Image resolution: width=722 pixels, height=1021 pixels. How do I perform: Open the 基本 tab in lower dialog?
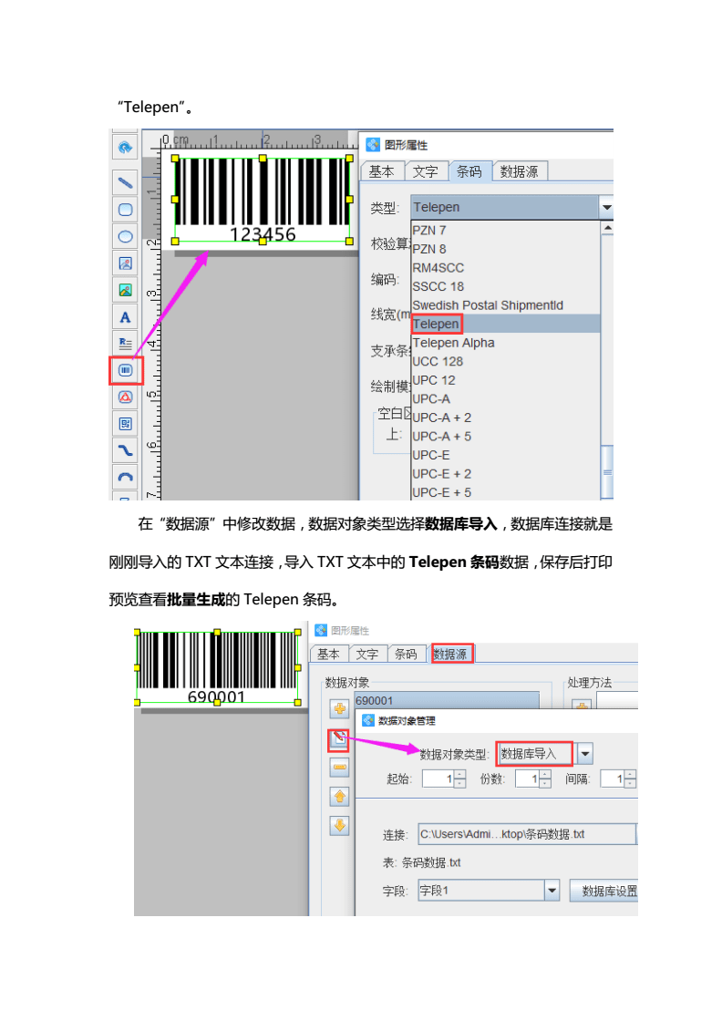(x=329, y=654)
